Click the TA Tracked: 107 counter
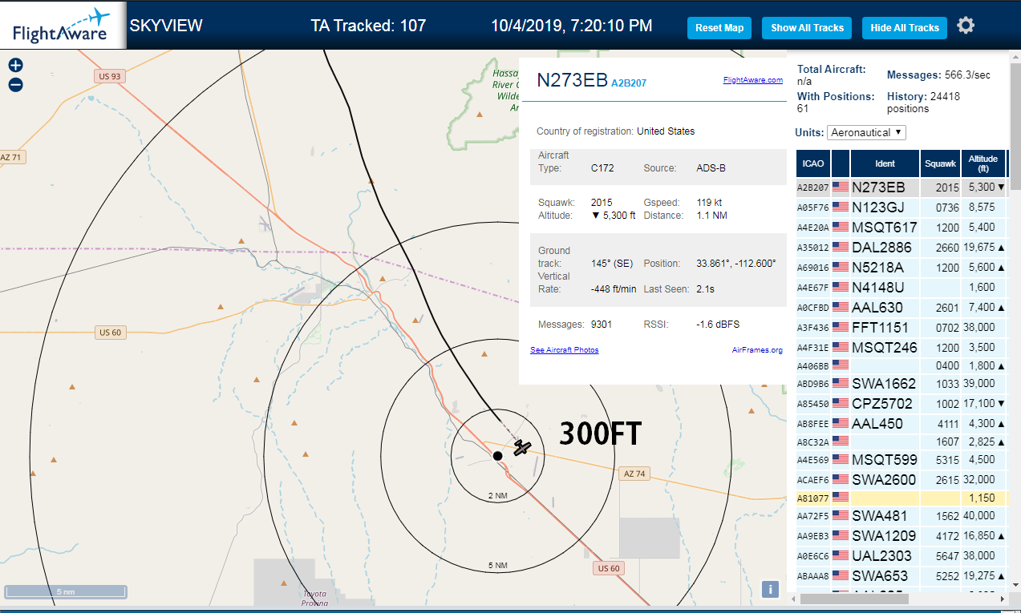This screenshot has width=1021, height=613. pos(368,26)
